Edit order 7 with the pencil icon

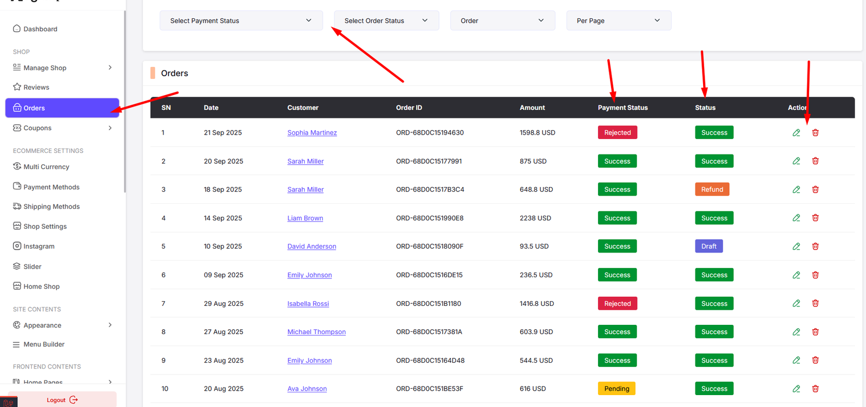[x=796, y=303]
